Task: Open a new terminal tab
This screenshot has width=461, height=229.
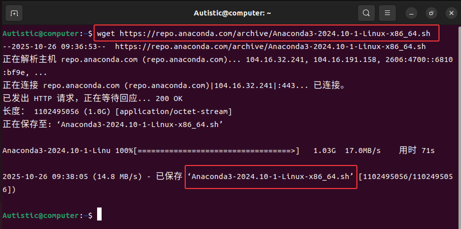Action: (x=15, y=12)
